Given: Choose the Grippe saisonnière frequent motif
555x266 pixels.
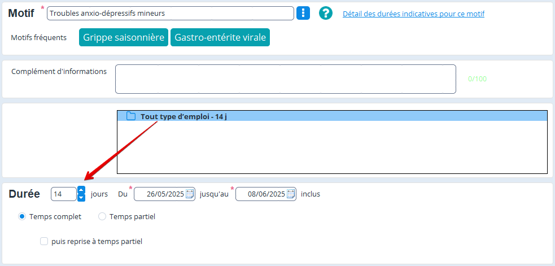Looking at the screenshot, I should [124, 38].
